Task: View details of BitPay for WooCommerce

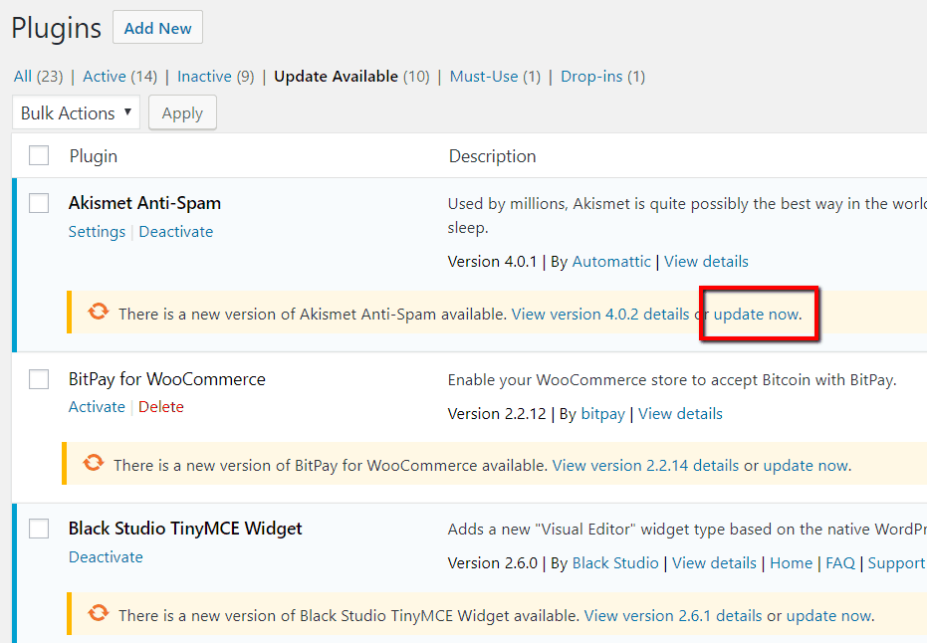Action: (x=680, y=414)
